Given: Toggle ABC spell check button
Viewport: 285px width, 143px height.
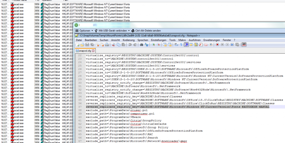Looking at the screenshot, I should (244, 45).
